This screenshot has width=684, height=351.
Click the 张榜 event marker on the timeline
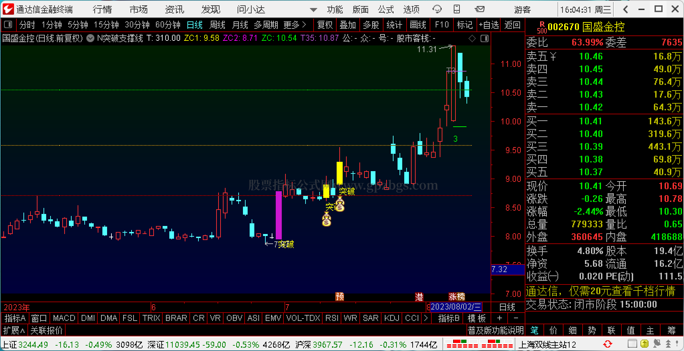point(457,297)
